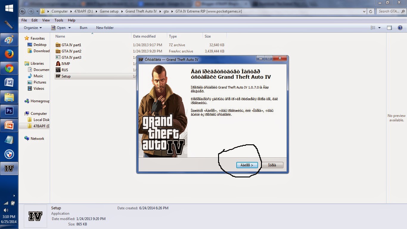Viewport: 407px width, 229px height.
Task: Select Homegroup in navigation pane
Action: coord(37,101)
